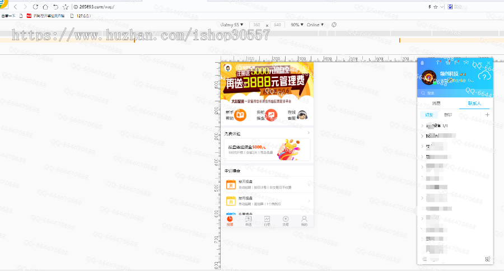Open the QQ main menu hamburger icon

pyautogui.click(x=425, y=259)
